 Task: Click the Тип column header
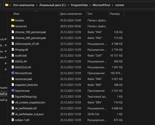tap(90, 13)
